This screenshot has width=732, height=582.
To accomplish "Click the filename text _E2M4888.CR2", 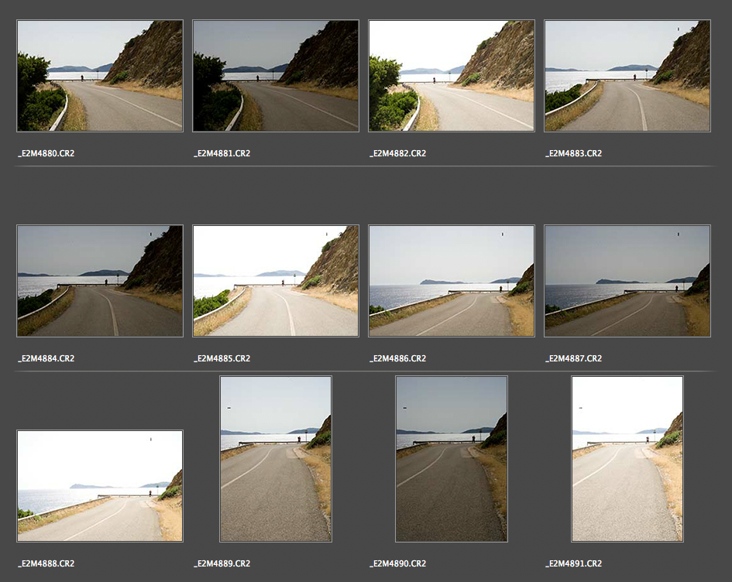I will point(46,563).
